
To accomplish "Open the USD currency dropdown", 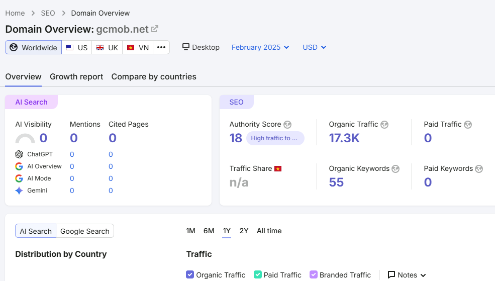I will click(315, 47).
